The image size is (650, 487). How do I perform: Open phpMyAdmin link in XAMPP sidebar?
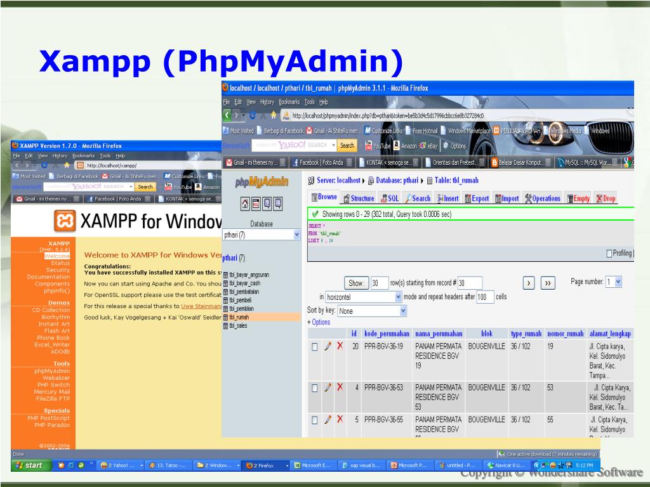click(x=52, y=371)
